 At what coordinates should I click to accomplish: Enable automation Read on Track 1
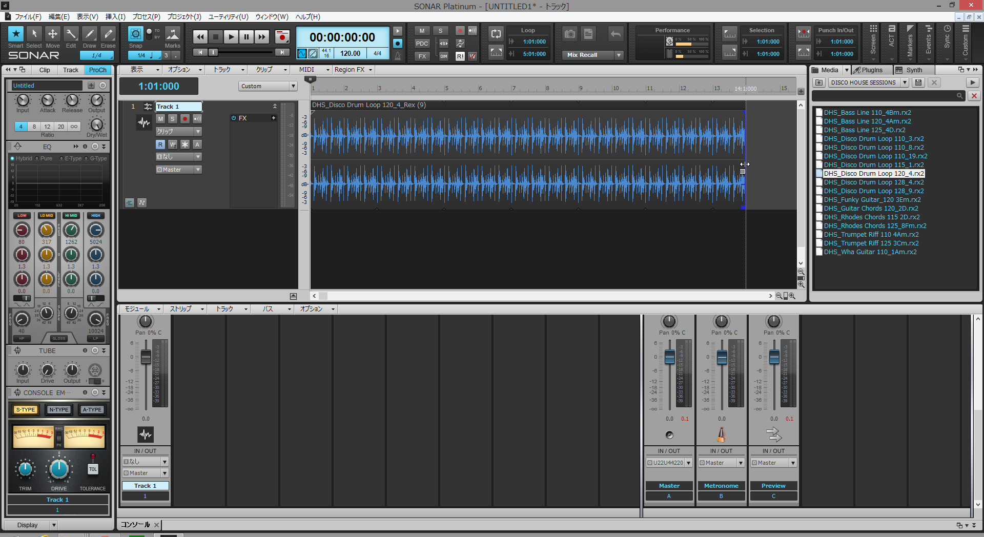pos(160,144)
